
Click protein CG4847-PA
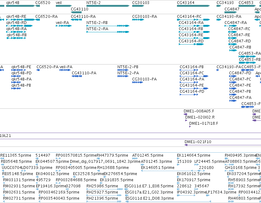[233, 101]
